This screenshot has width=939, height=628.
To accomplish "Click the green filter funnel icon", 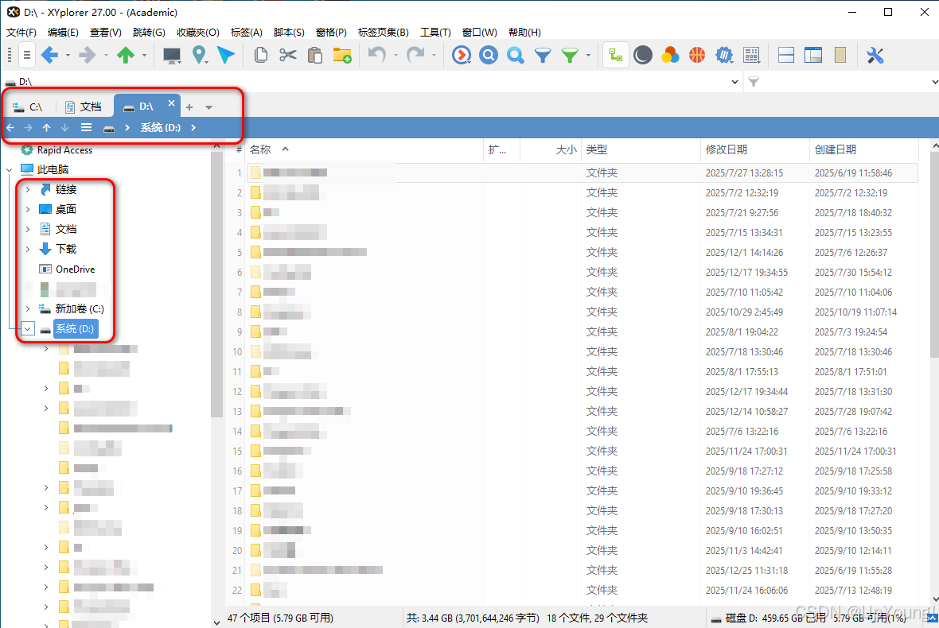I will 570,56.
